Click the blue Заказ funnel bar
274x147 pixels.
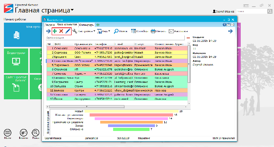[132, 126]
